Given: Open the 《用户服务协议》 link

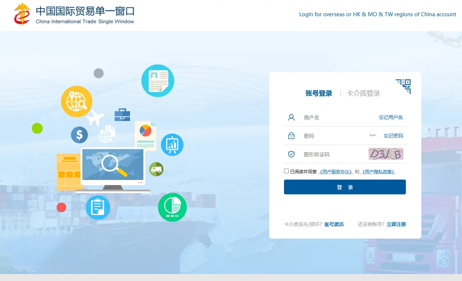Looking at the screenshot, I should [335, 172].
